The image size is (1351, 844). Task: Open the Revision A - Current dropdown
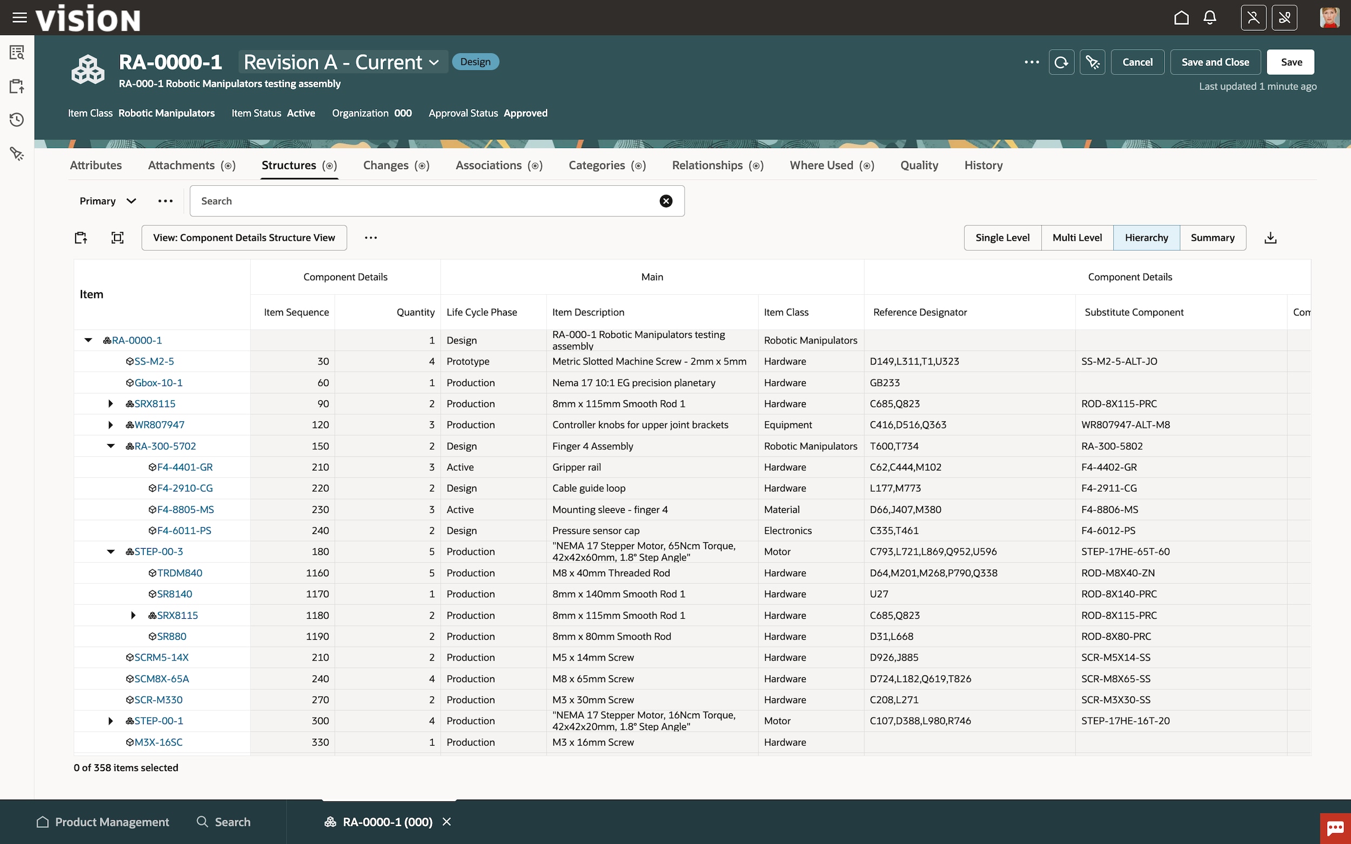click(x=342, y=62)
